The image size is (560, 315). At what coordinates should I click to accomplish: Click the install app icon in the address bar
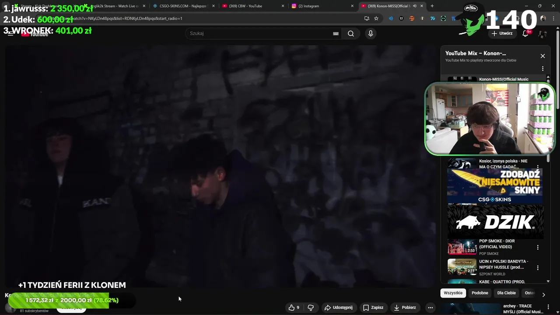(367, 18)
